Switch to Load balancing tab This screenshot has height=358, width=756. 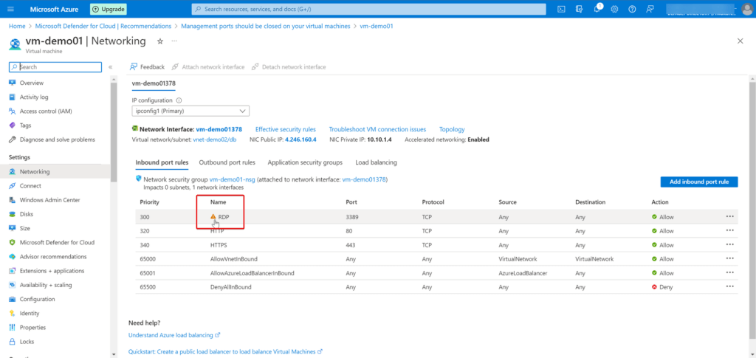(376, 163)
